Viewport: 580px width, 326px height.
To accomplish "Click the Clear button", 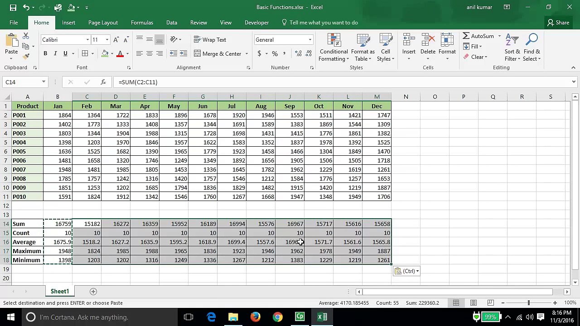I will [x=475, y=57].
